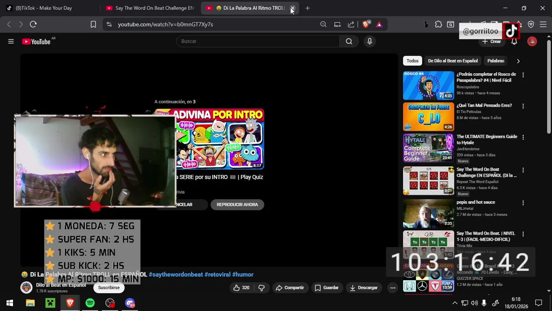This screenshot has height=311, width=552.
Task: Click REPRODUCIR AHORA button
Action: pos(237,205)
